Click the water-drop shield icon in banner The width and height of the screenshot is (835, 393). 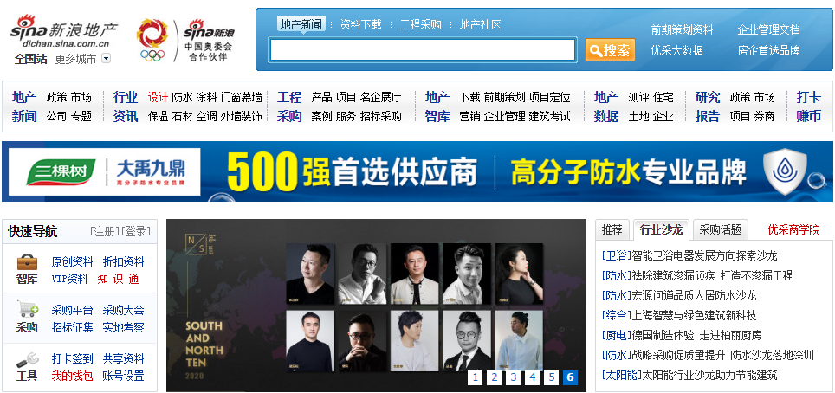click(785, 171)
